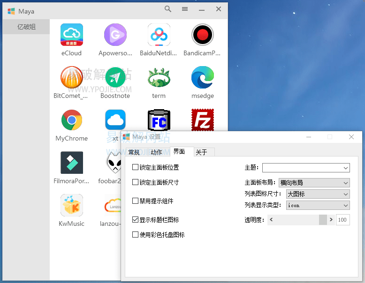Open the term crown icon

point(159,77)
